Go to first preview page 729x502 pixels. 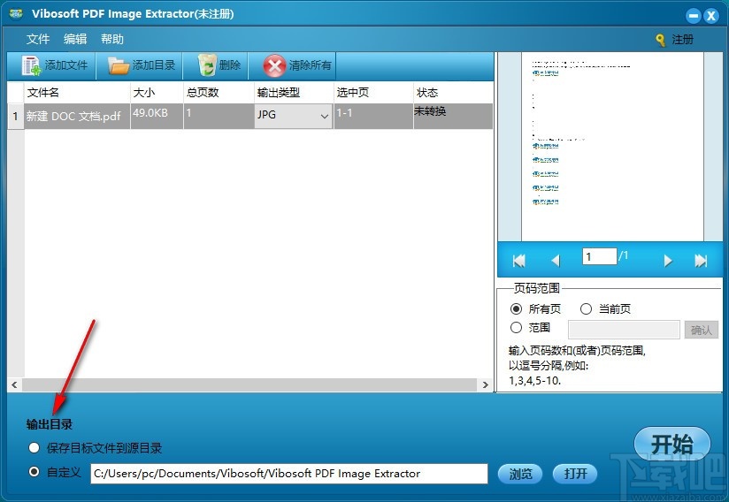click(x=518, y=261)
